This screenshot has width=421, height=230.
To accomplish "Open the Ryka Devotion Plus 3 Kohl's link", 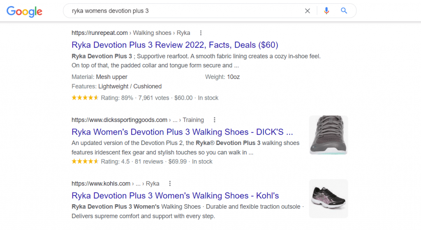I will point(175,195).
